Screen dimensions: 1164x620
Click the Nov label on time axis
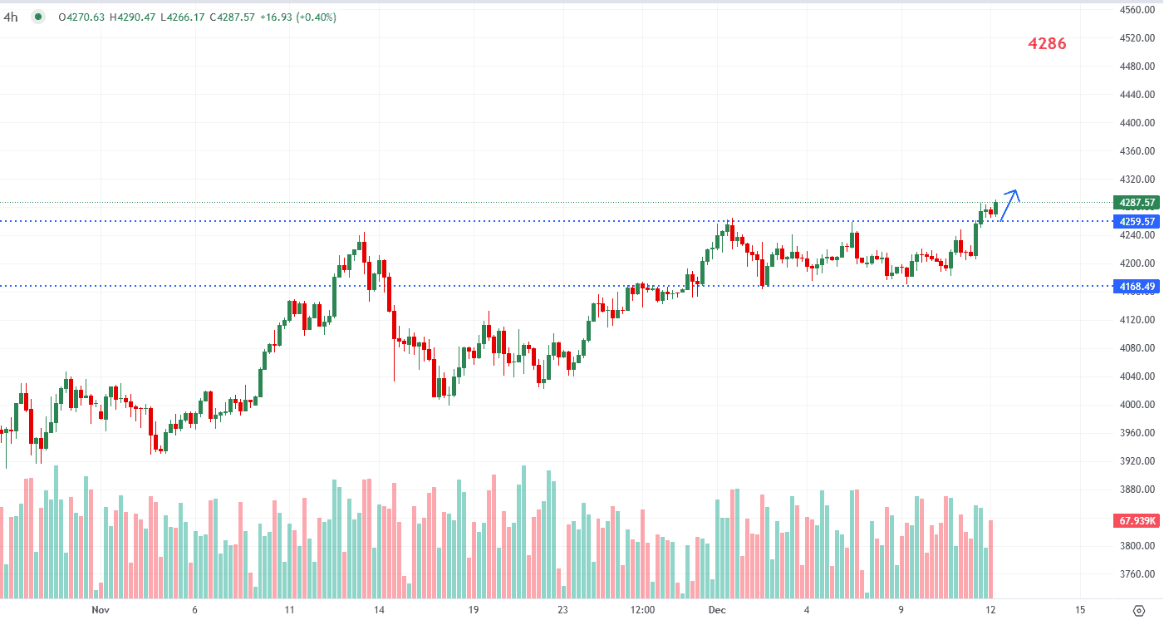(101, 609)
